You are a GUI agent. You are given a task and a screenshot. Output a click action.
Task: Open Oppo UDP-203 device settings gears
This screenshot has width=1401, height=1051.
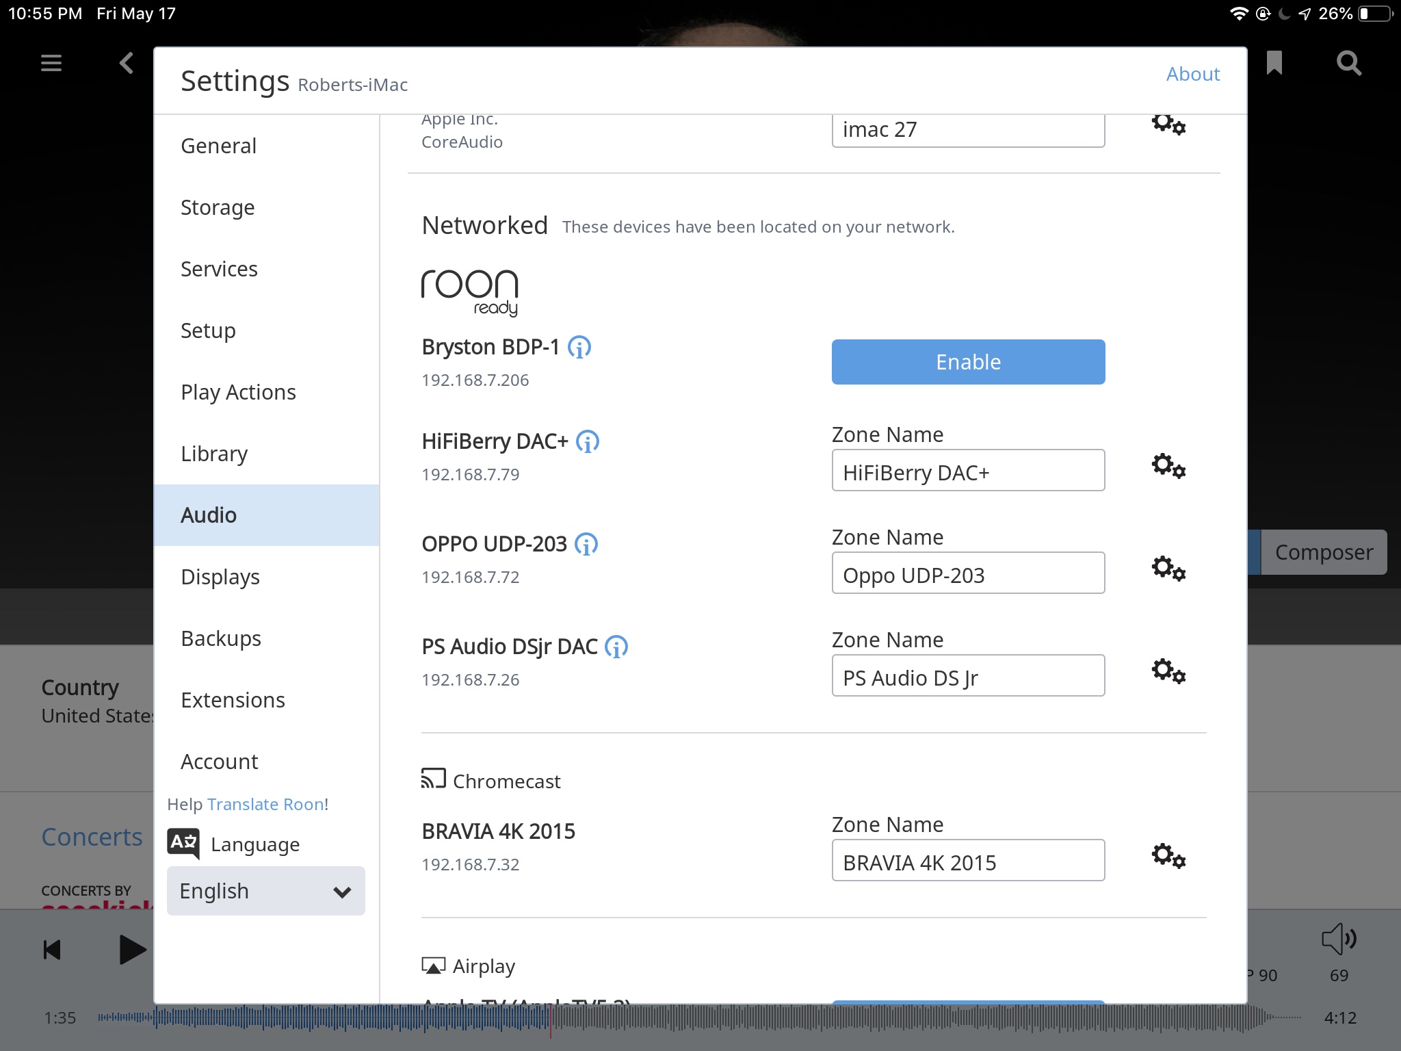(x=1168, y=569)
